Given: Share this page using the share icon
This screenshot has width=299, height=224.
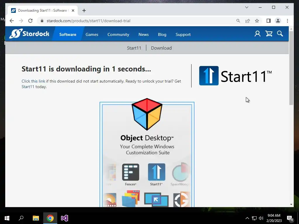Looking at the screenshot, I should tap(248, 21).
